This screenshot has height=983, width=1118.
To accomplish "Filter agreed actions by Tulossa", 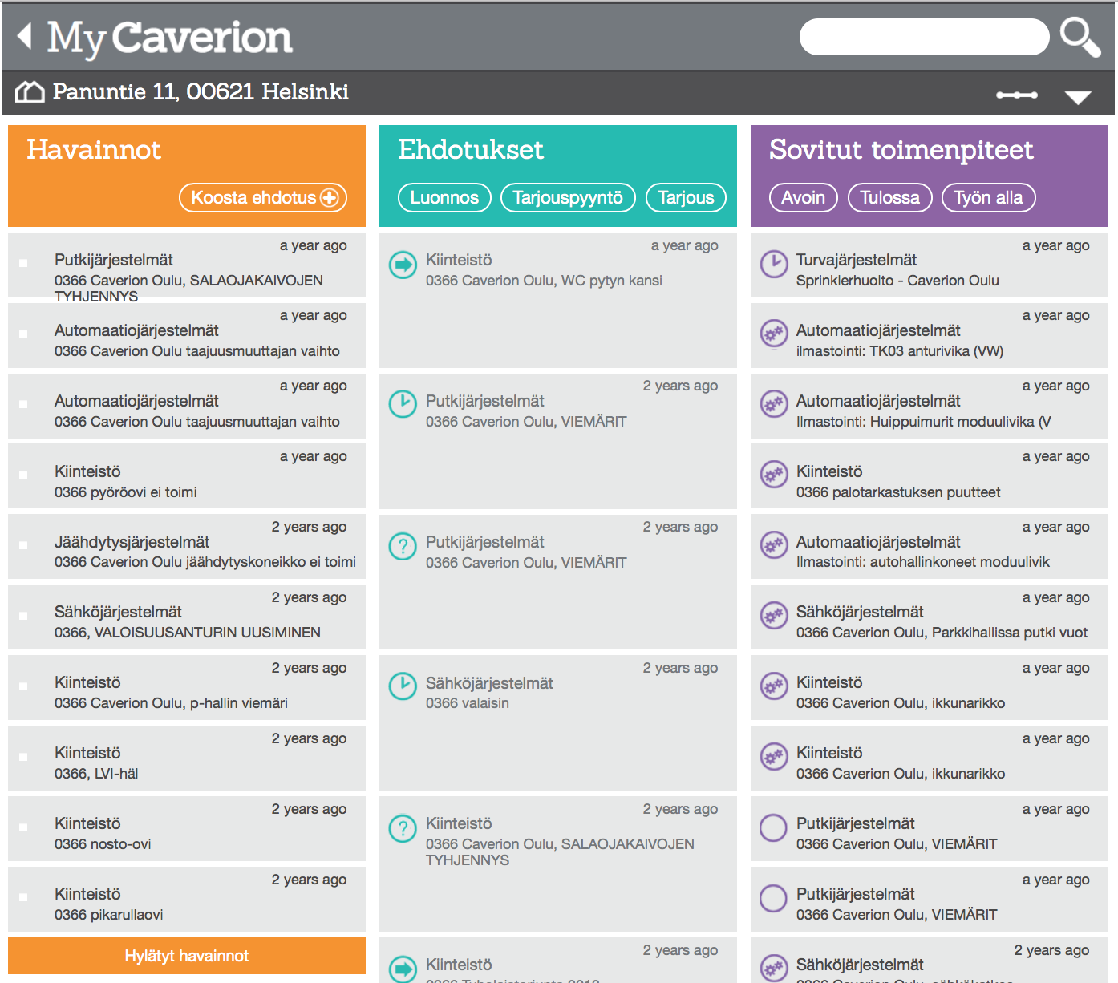I will [890, 198].
